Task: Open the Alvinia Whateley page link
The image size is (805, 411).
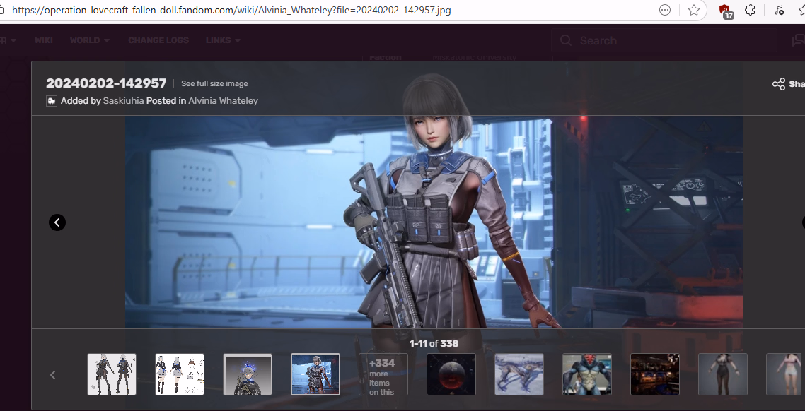Action: [223, 101]
